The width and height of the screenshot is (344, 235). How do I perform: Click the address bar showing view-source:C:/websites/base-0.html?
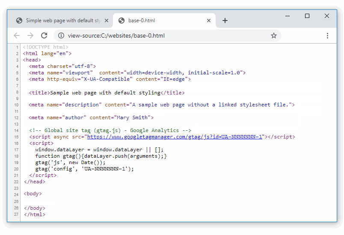[167, 35]
